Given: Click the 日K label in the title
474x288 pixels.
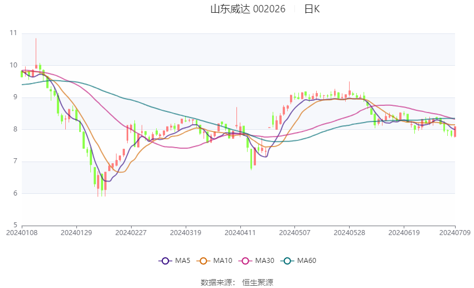Looking at the screenshot, I should click(312, 9).
